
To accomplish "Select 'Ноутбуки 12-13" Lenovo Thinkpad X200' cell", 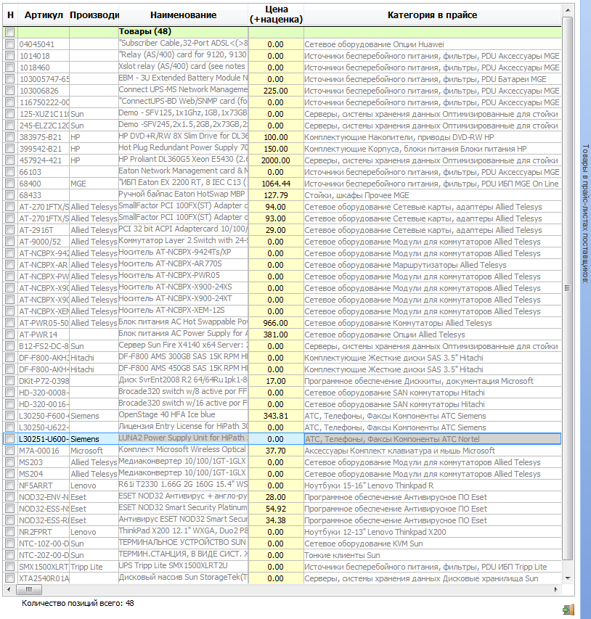I will 432,532.
